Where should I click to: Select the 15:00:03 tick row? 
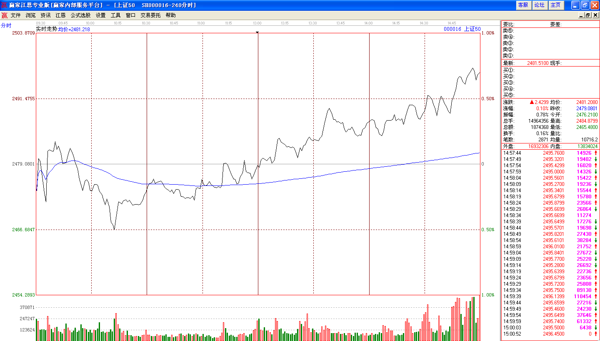point(550,328)
